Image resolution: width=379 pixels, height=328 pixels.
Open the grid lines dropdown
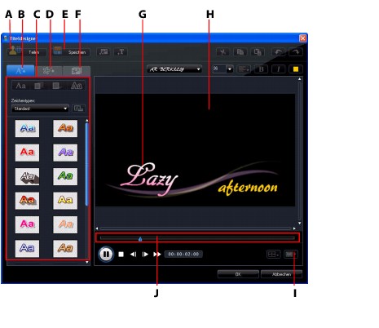(273, 255)
